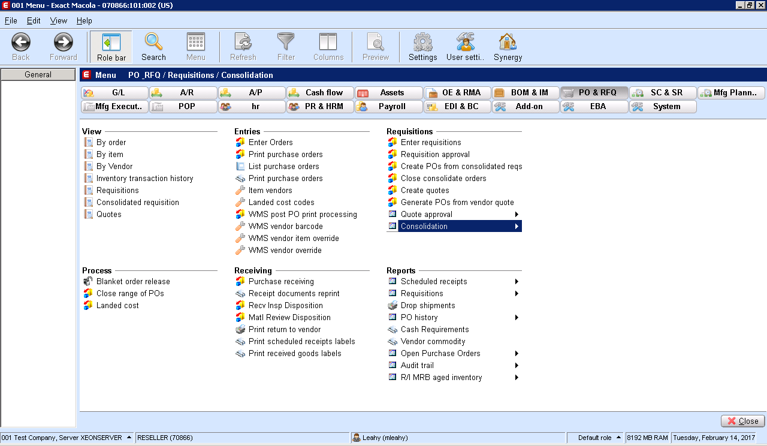Open the Help menu
Viewport: 767px width, 446px height.
(x=84, y=20)
